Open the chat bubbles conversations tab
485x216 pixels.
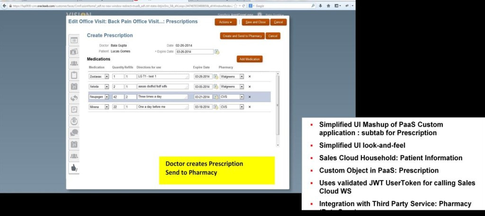click(x=74, y=133)
